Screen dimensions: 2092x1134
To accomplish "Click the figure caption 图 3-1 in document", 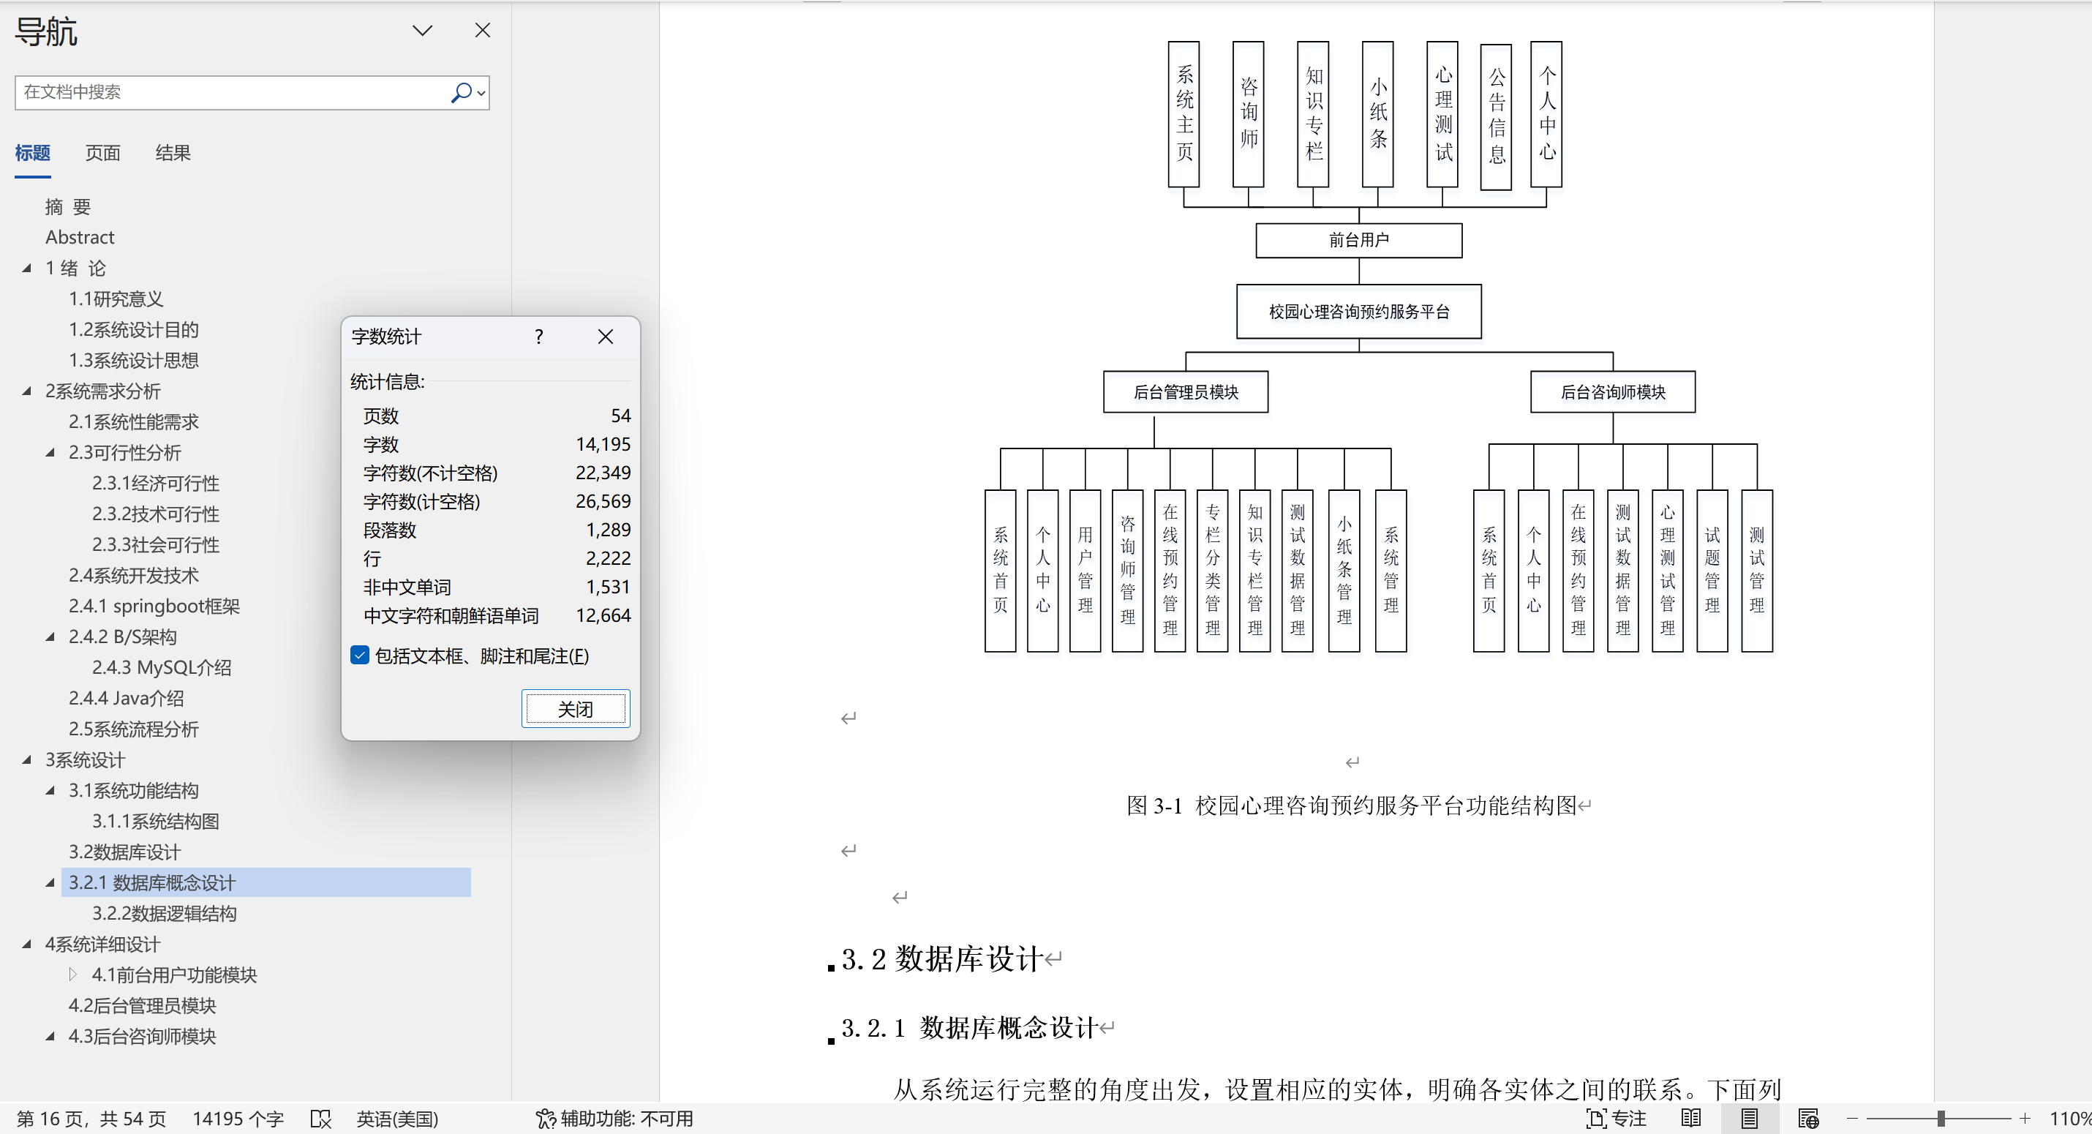I will (x=1351, y=806).
